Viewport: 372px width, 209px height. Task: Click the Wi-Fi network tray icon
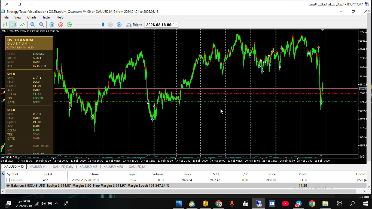click(37, 204)
